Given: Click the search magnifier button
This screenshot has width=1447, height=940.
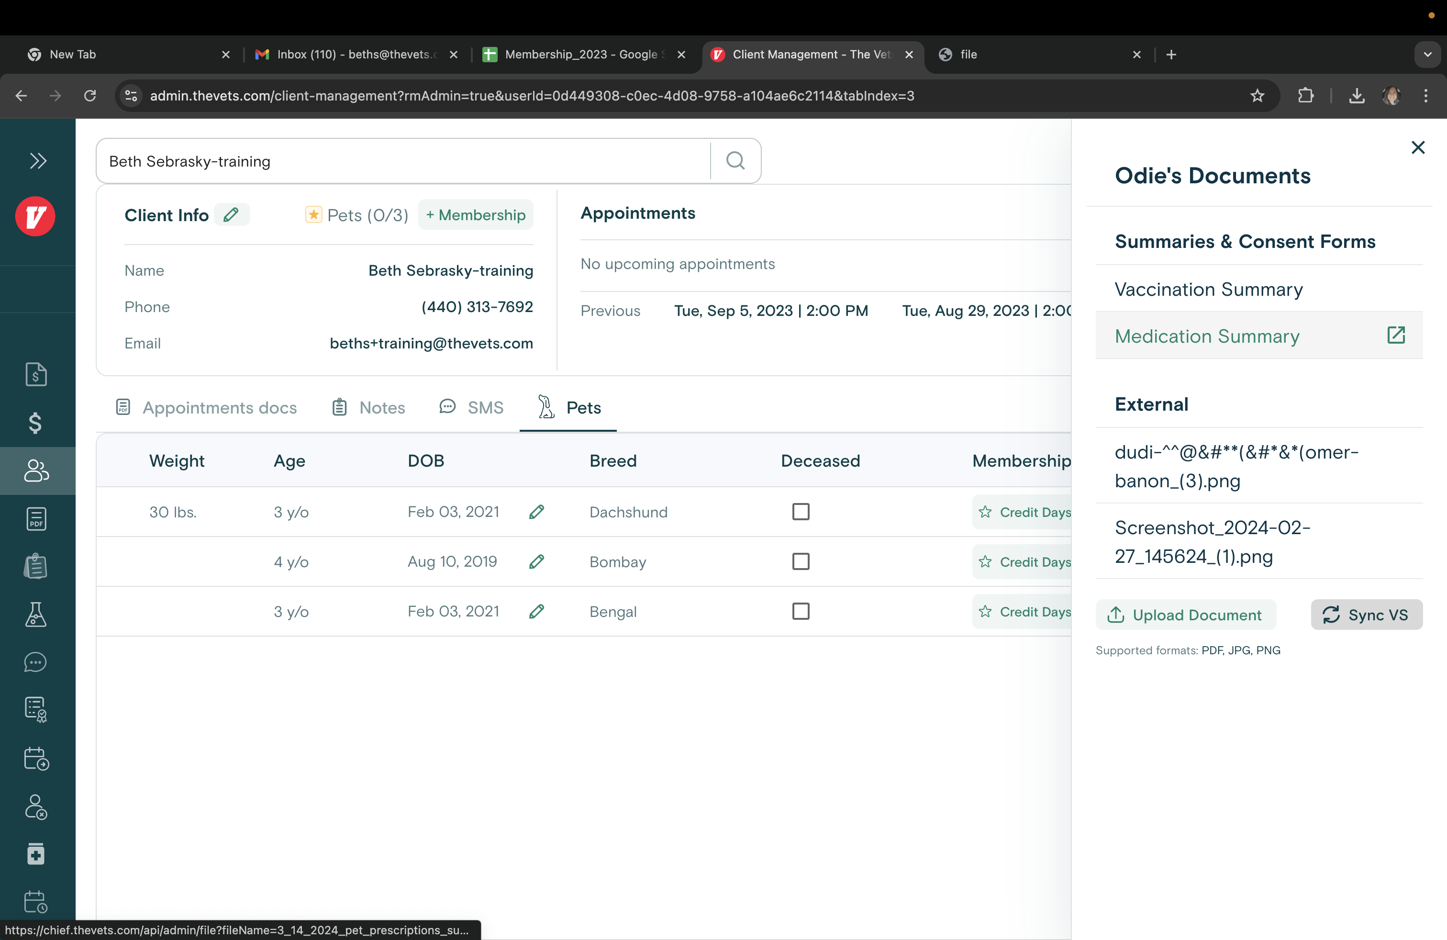Looking at the screenshot, I should 735,161.
